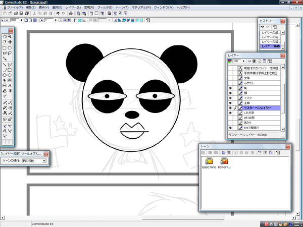Screen dimensions: 303x227
Task: Click the top history entry in the ヒストリー panel
Action: (x=270, y=32)
